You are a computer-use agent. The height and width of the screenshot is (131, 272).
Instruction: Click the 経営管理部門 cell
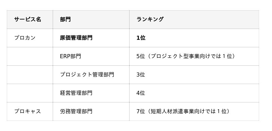[91, 93]
